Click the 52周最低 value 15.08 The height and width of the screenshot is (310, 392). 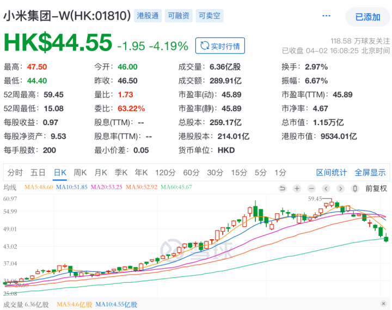(x=53, y=109)
